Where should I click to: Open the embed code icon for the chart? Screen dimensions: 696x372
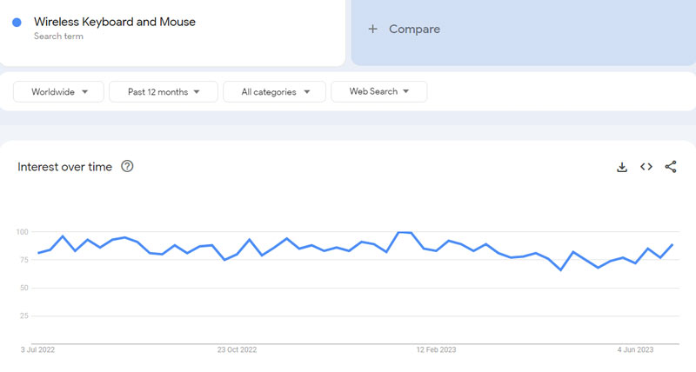point(646,167)
